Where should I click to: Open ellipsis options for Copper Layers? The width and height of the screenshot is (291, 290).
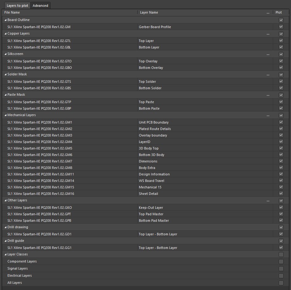click(268, 34)
